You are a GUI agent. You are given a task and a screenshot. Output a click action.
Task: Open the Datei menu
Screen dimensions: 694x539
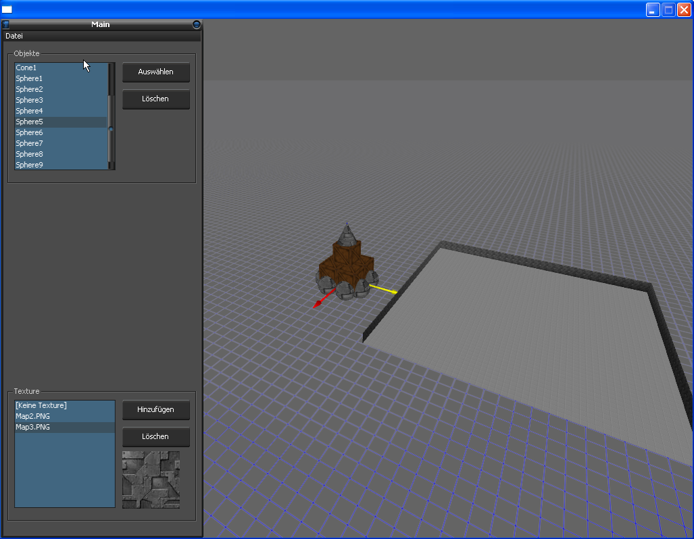[x=14, y=36]
